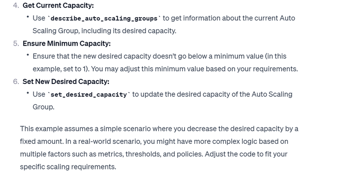Image resolution: width=342 pixels, height=174 pixels.
Task: Click the set_desired_capacity inline code
Action: pyautogui.click(x=88, y=94)
